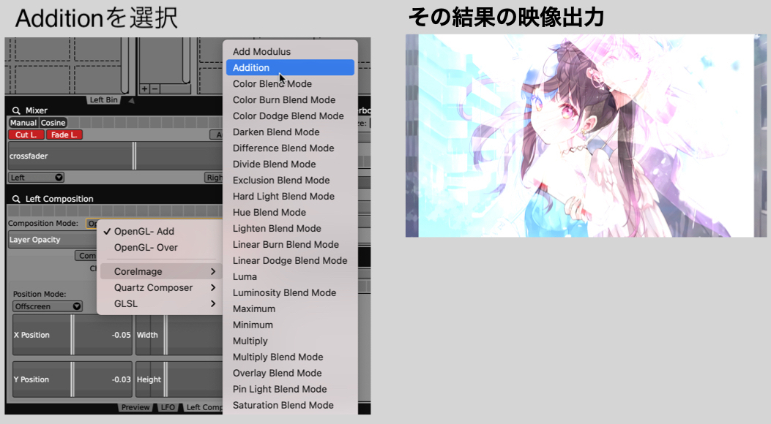Click the Left Bin label tab

tap(104, 99)
